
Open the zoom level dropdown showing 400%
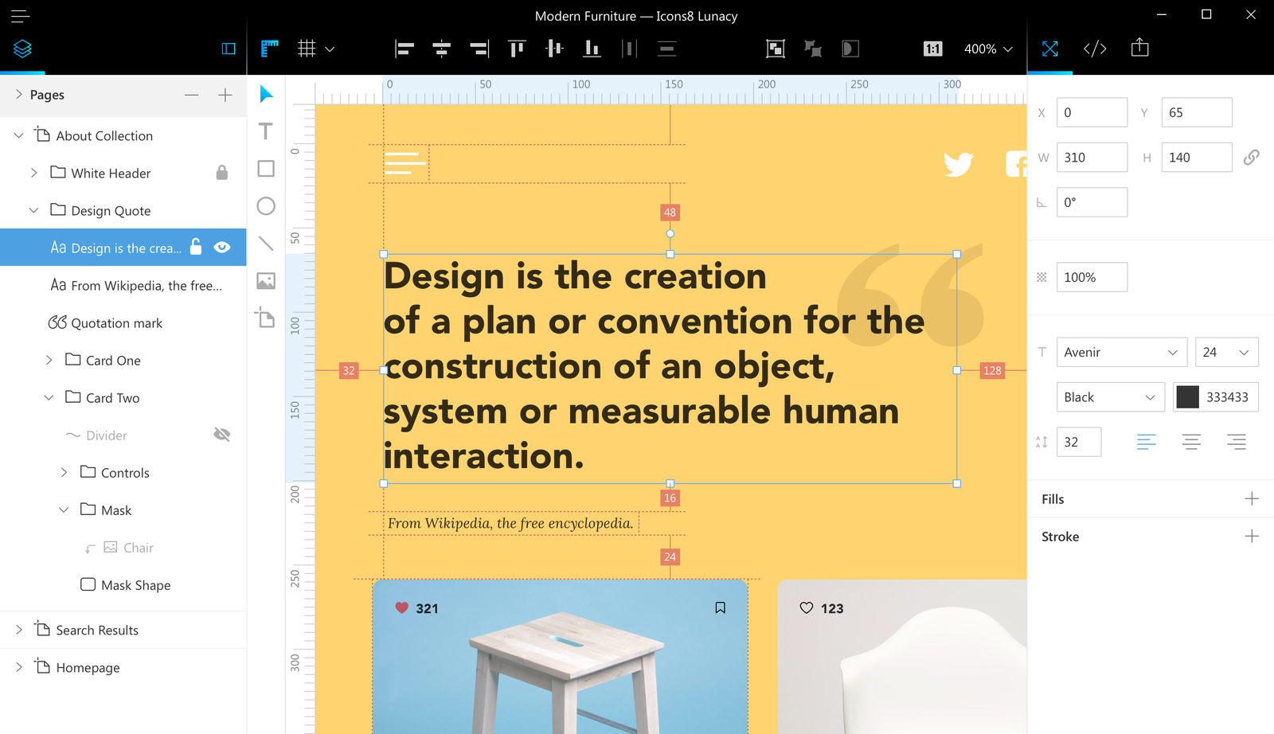(x=988, y=49)
